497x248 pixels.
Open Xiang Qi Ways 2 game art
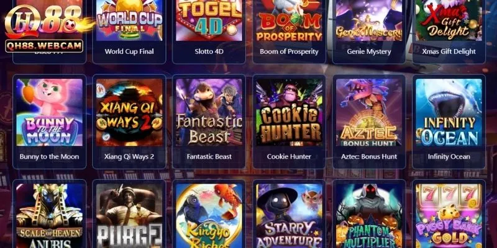[x=129, y=112]
